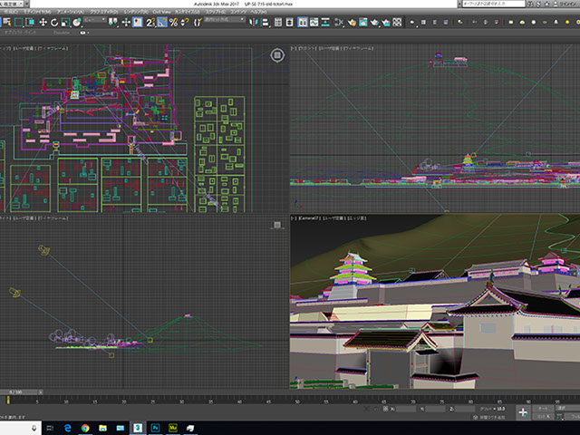Launch Google Chrome from the taskbar
The image size is (580, 435).
pos(83,427)
